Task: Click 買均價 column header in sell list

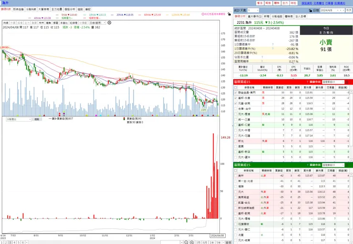Action: 307,171
